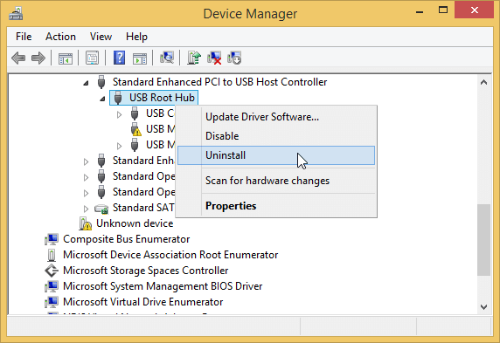Viewport: 500px width, 343px height.
Task: Choose Scan for hardware changes in context menu
Action: click(276, 181)
